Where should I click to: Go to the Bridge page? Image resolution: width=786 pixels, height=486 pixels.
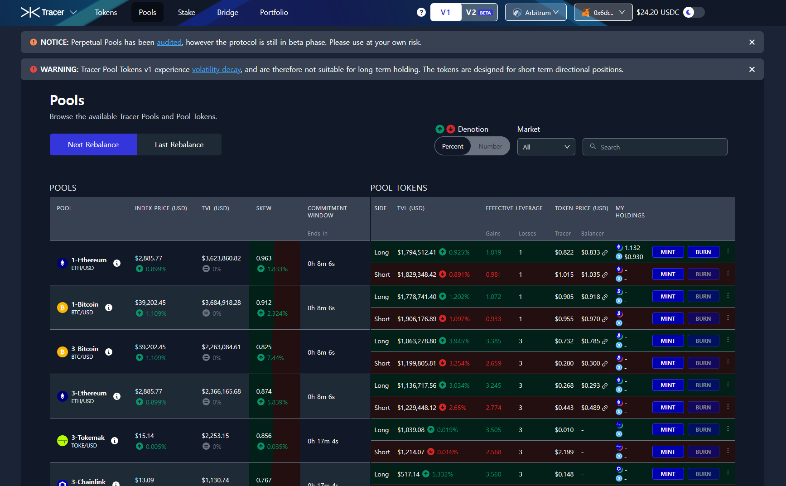click(x=227, y=12)
